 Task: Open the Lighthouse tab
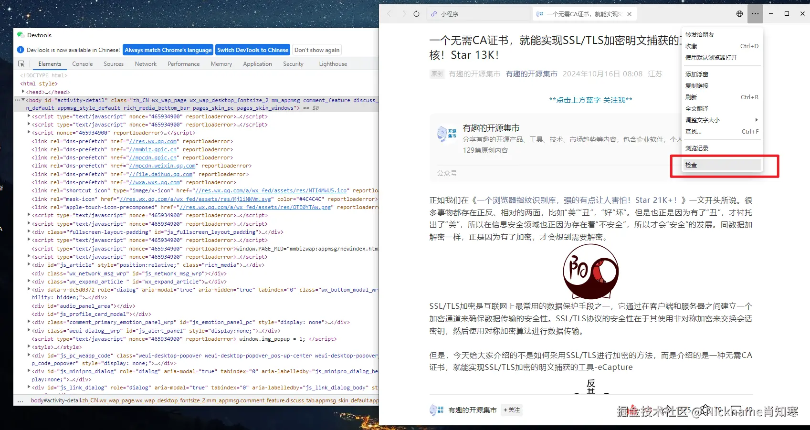[x=333, y=64]
